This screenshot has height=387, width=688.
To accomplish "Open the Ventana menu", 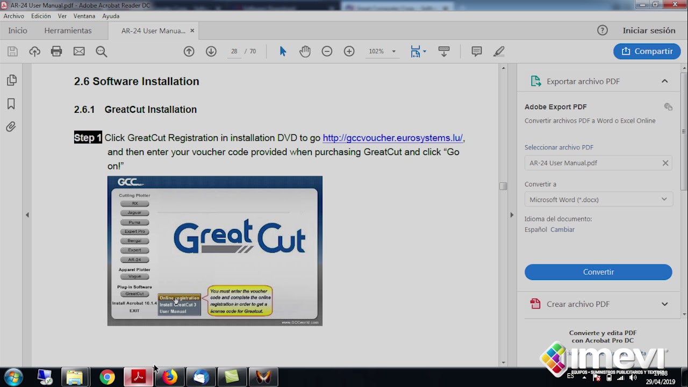I will 84,16.
